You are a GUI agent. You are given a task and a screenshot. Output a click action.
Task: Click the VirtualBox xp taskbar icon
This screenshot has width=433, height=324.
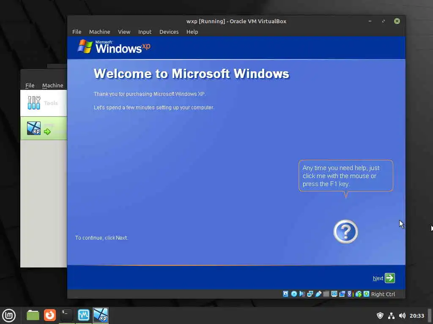point(101,315)
